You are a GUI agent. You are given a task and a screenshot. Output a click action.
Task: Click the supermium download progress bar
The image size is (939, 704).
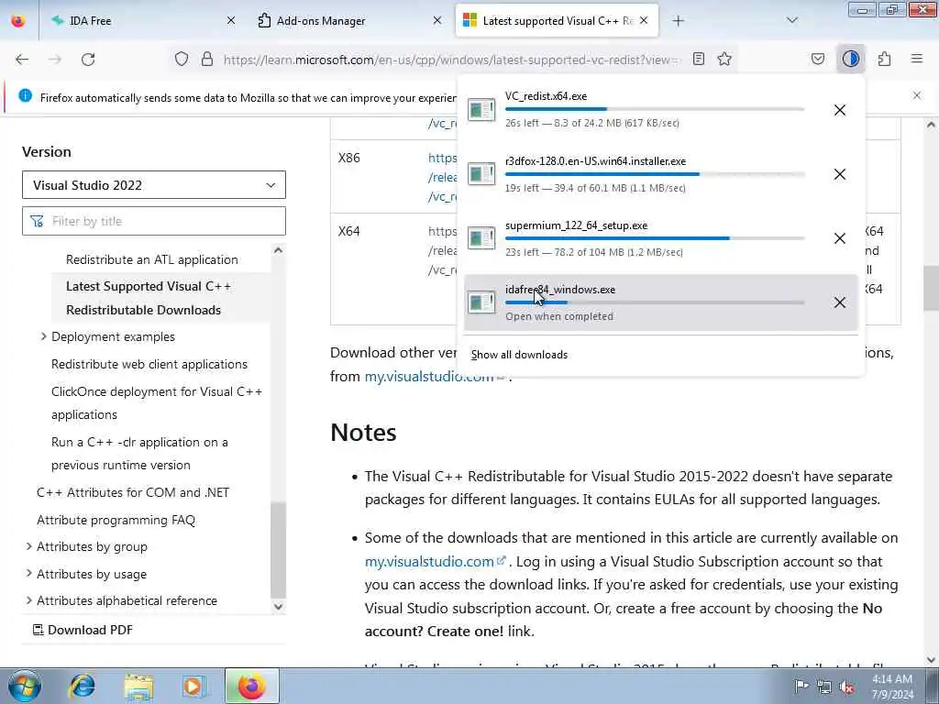(x=655, y=238)
